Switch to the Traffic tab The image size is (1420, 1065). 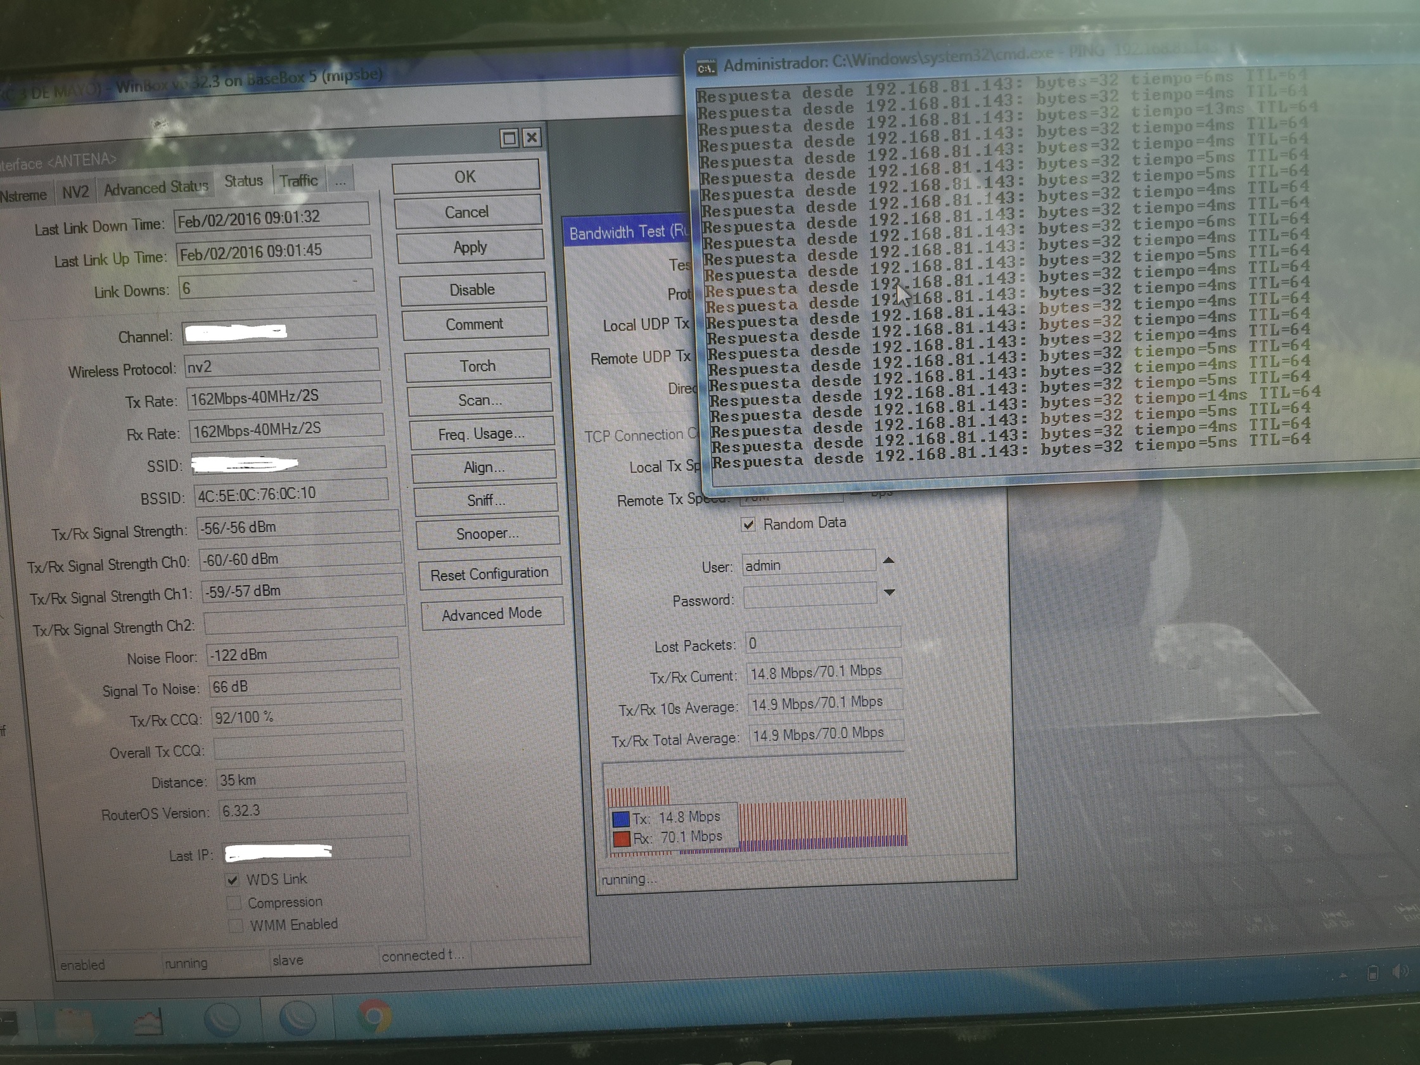(298, 181)
